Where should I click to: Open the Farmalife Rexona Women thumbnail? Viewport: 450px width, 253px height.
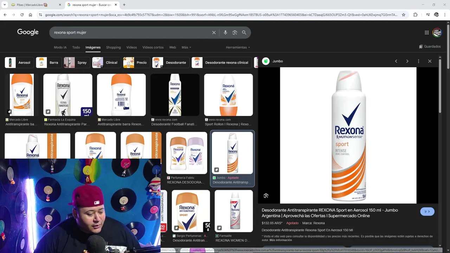click(234, 211)
